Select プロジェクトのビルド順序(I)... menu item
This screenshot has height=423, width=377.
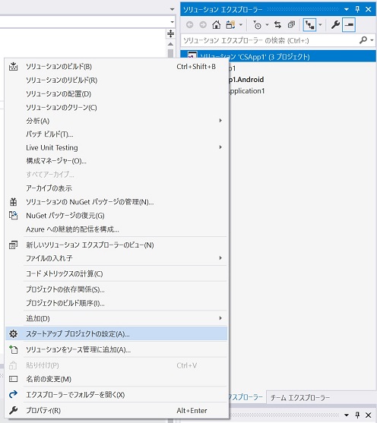[x=116, y=303]
